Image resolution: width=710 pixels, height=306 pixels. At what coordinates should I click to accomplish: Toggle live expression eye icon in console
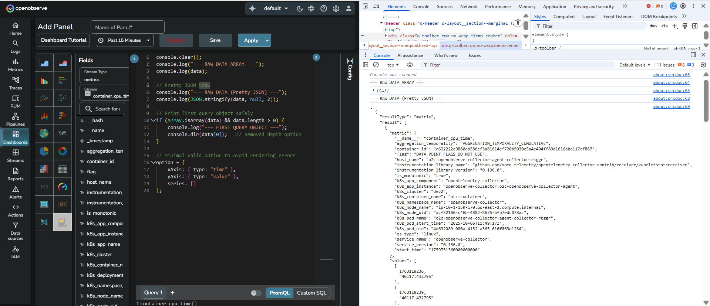click(x=410, y=65)
